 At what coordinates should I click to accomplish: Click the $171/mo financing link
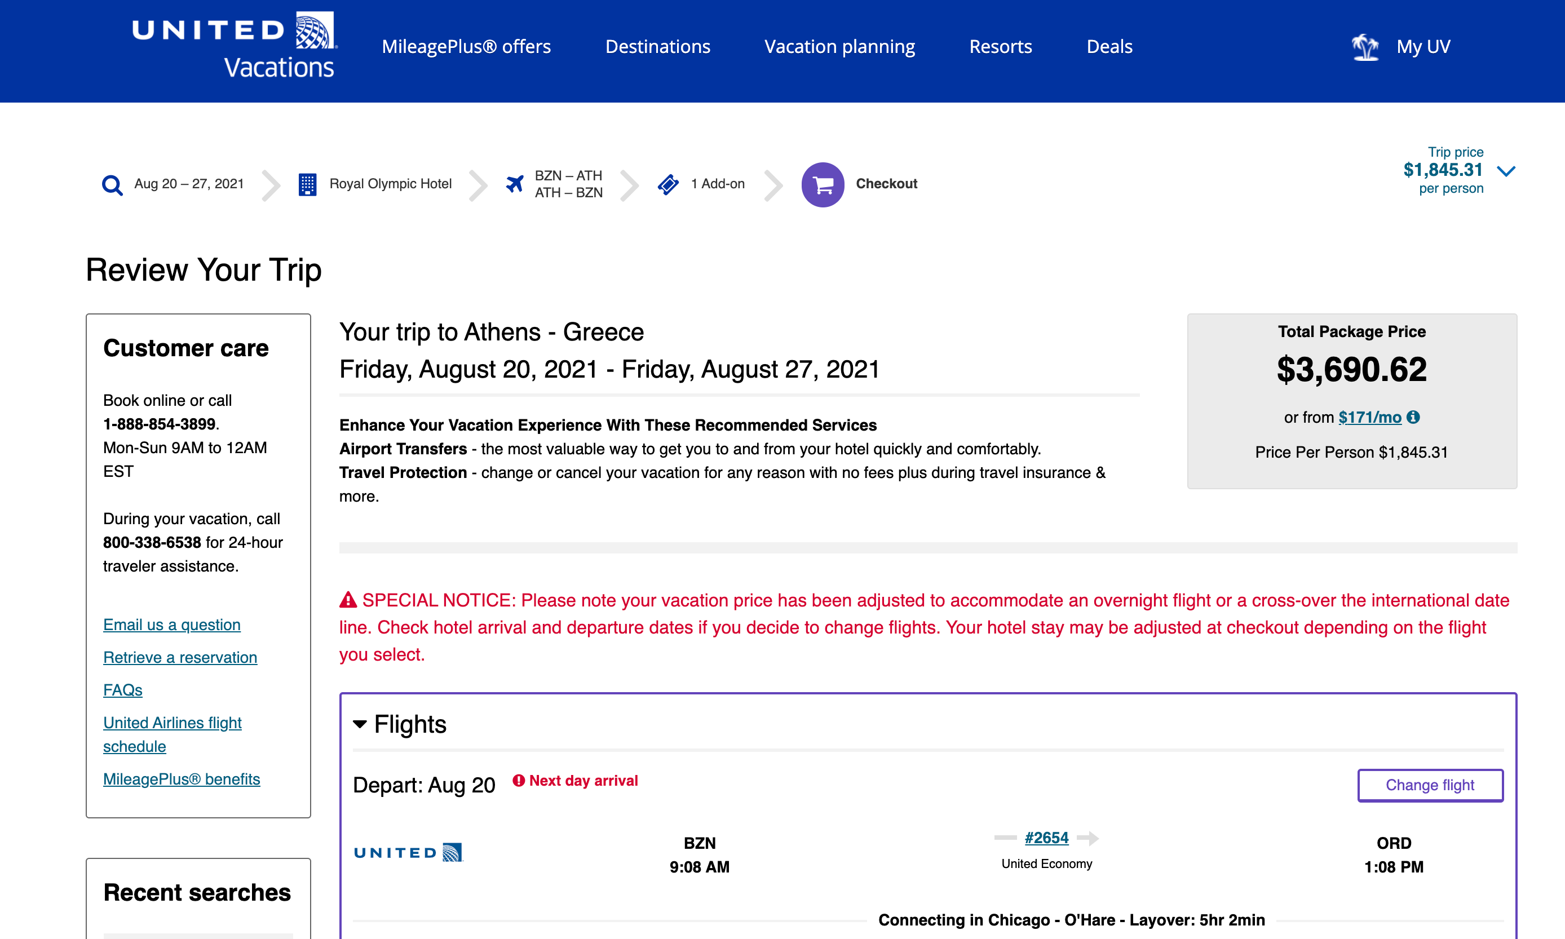pyautogui.click(x=1369, y=417)
